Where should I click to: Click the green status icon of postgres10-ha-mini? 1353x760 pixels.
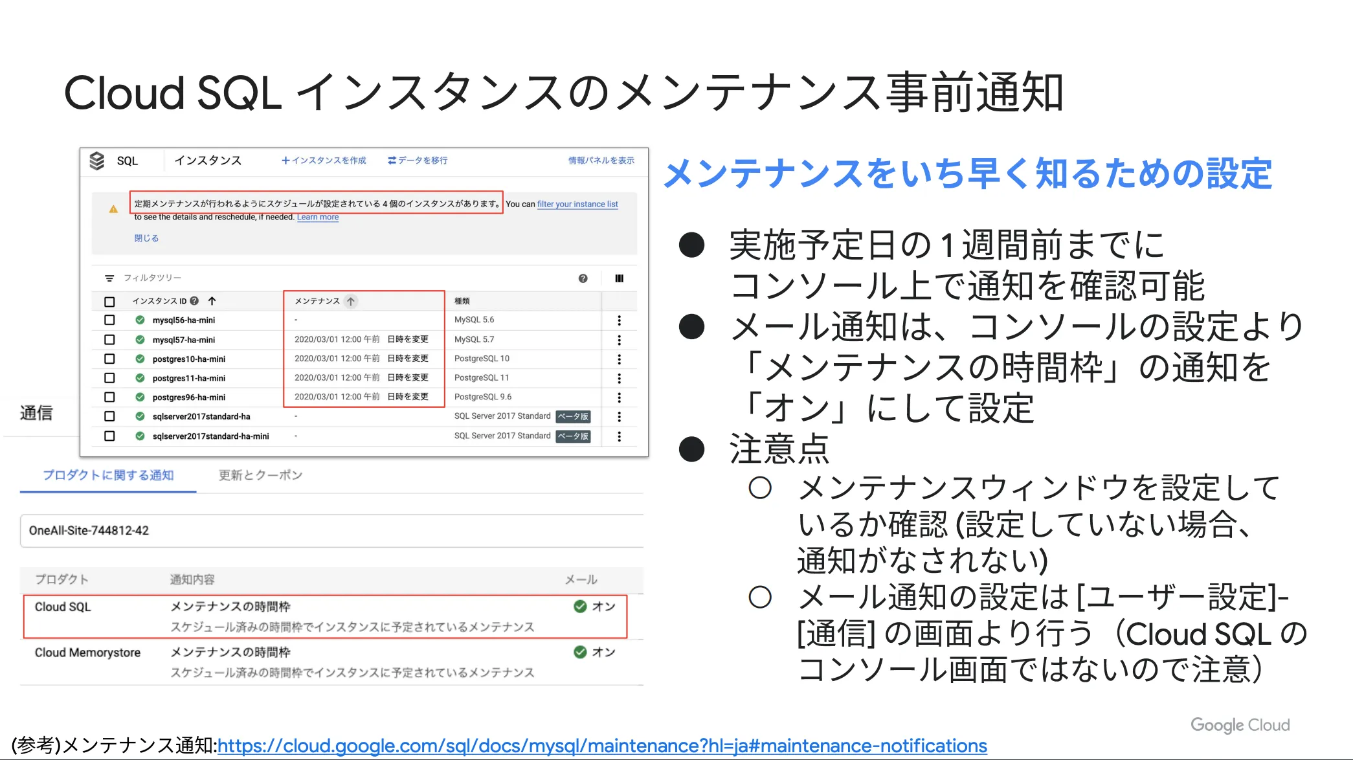(x=140, y=359)
